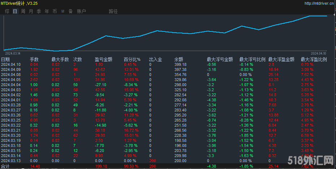This screenshot has height=169, width=336.
Task: Select the 2024.04.09 row date
Action: (11, 69)
